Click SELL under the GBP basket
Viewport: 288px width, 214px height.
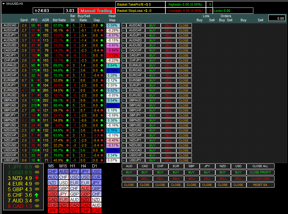192,178
